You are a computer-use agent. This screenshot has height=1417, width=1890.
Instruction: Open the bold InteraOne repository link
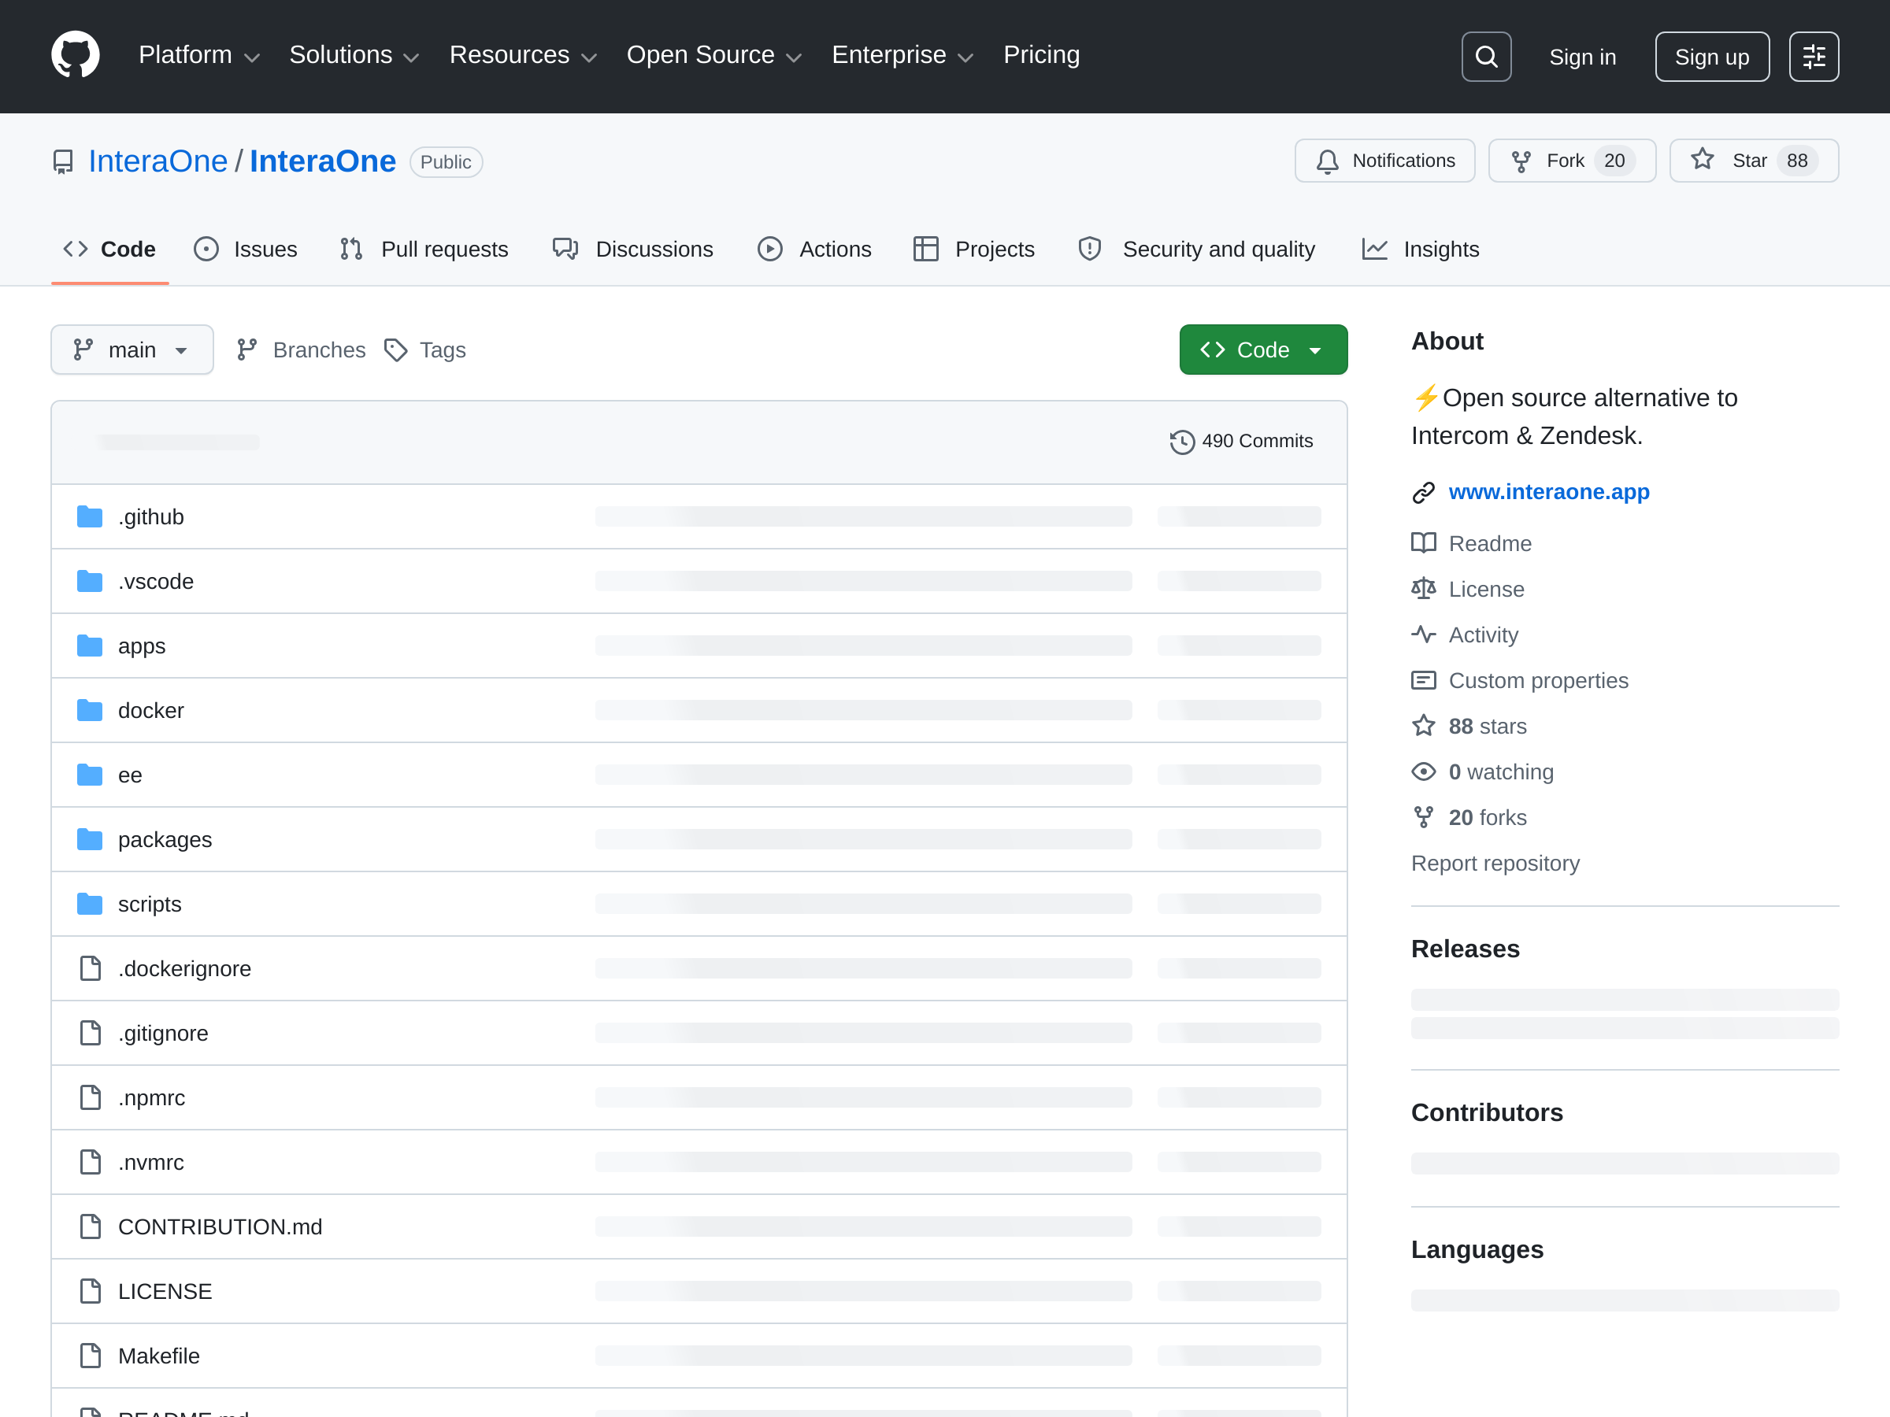point(323,161)
